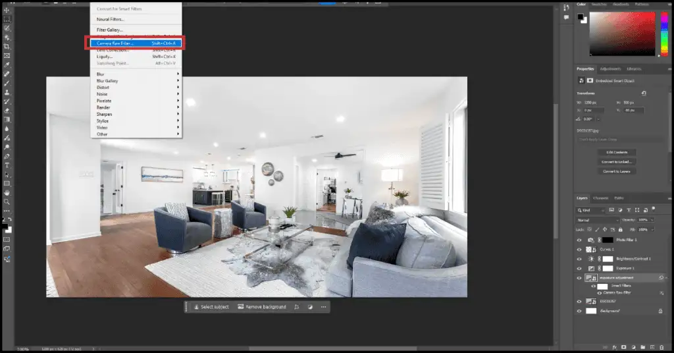Open the comments panel icon

point(566,17)
